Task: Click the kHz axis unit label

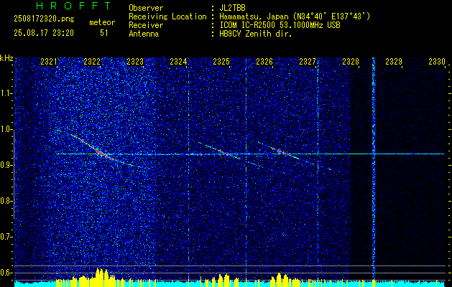Action: (x=6, y=58)
